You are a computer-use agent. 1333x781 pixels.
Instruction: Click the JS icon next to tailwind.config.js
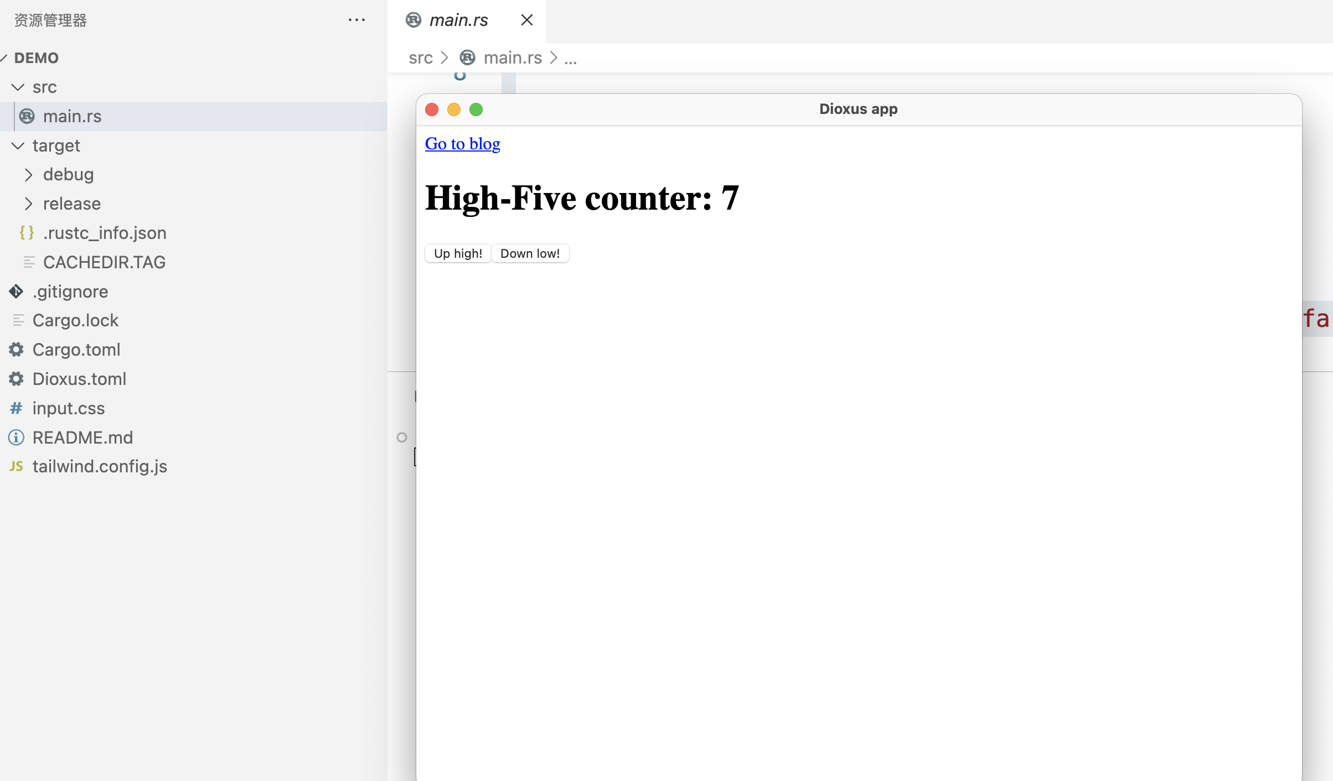tap(16, 466)
